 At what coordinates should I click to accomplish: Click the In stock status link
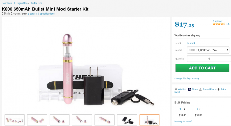point(191,43)
